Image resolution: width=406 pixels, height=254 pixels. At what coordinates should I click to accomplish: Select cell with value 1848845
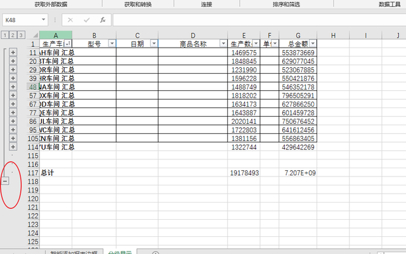click(244, 61)
